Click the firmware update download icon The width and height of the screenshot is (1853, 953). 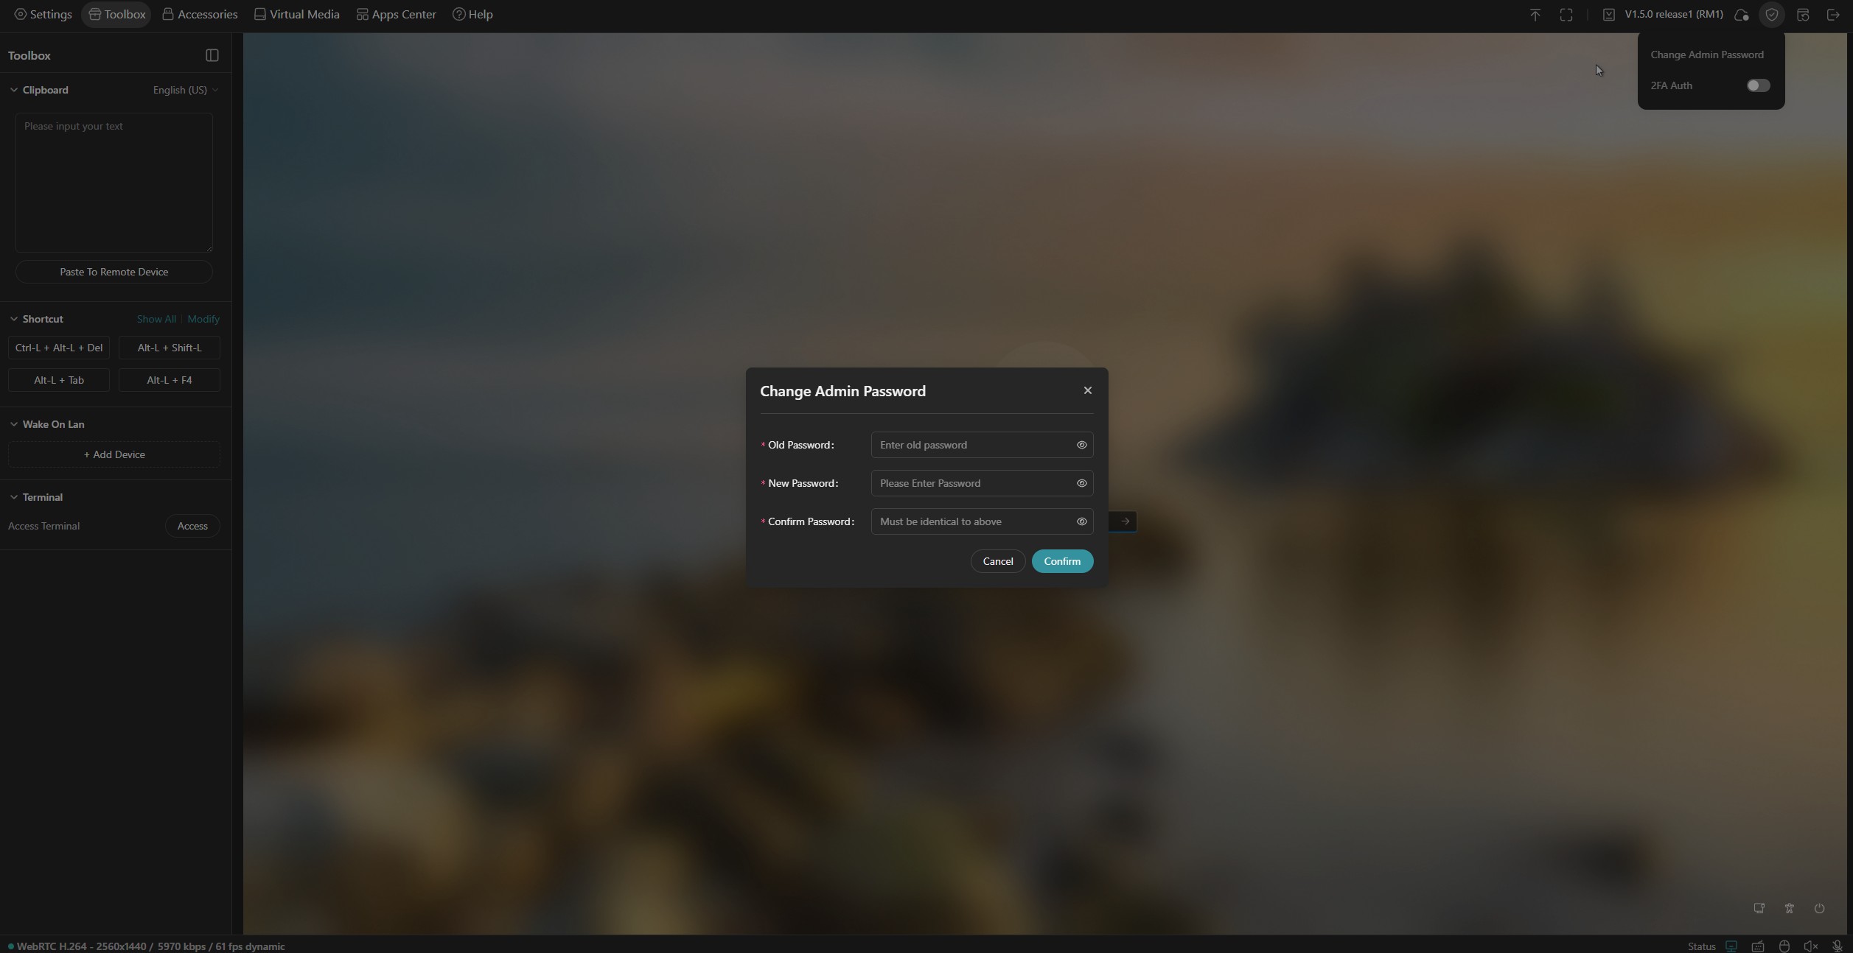pos(1609,15)
